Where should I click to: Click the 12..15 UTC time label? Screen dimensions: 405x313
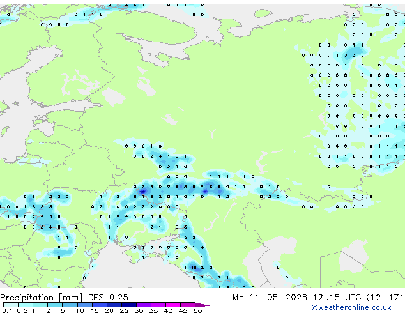[x=337, y=298]
